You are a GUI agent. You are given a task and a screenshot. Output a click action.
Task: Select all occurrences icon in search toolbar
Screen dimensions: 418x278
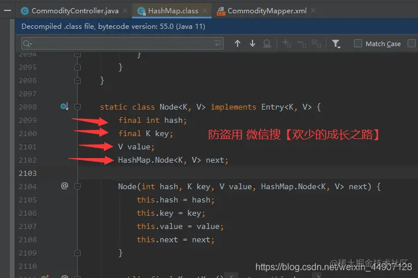[x=317, y=43]
